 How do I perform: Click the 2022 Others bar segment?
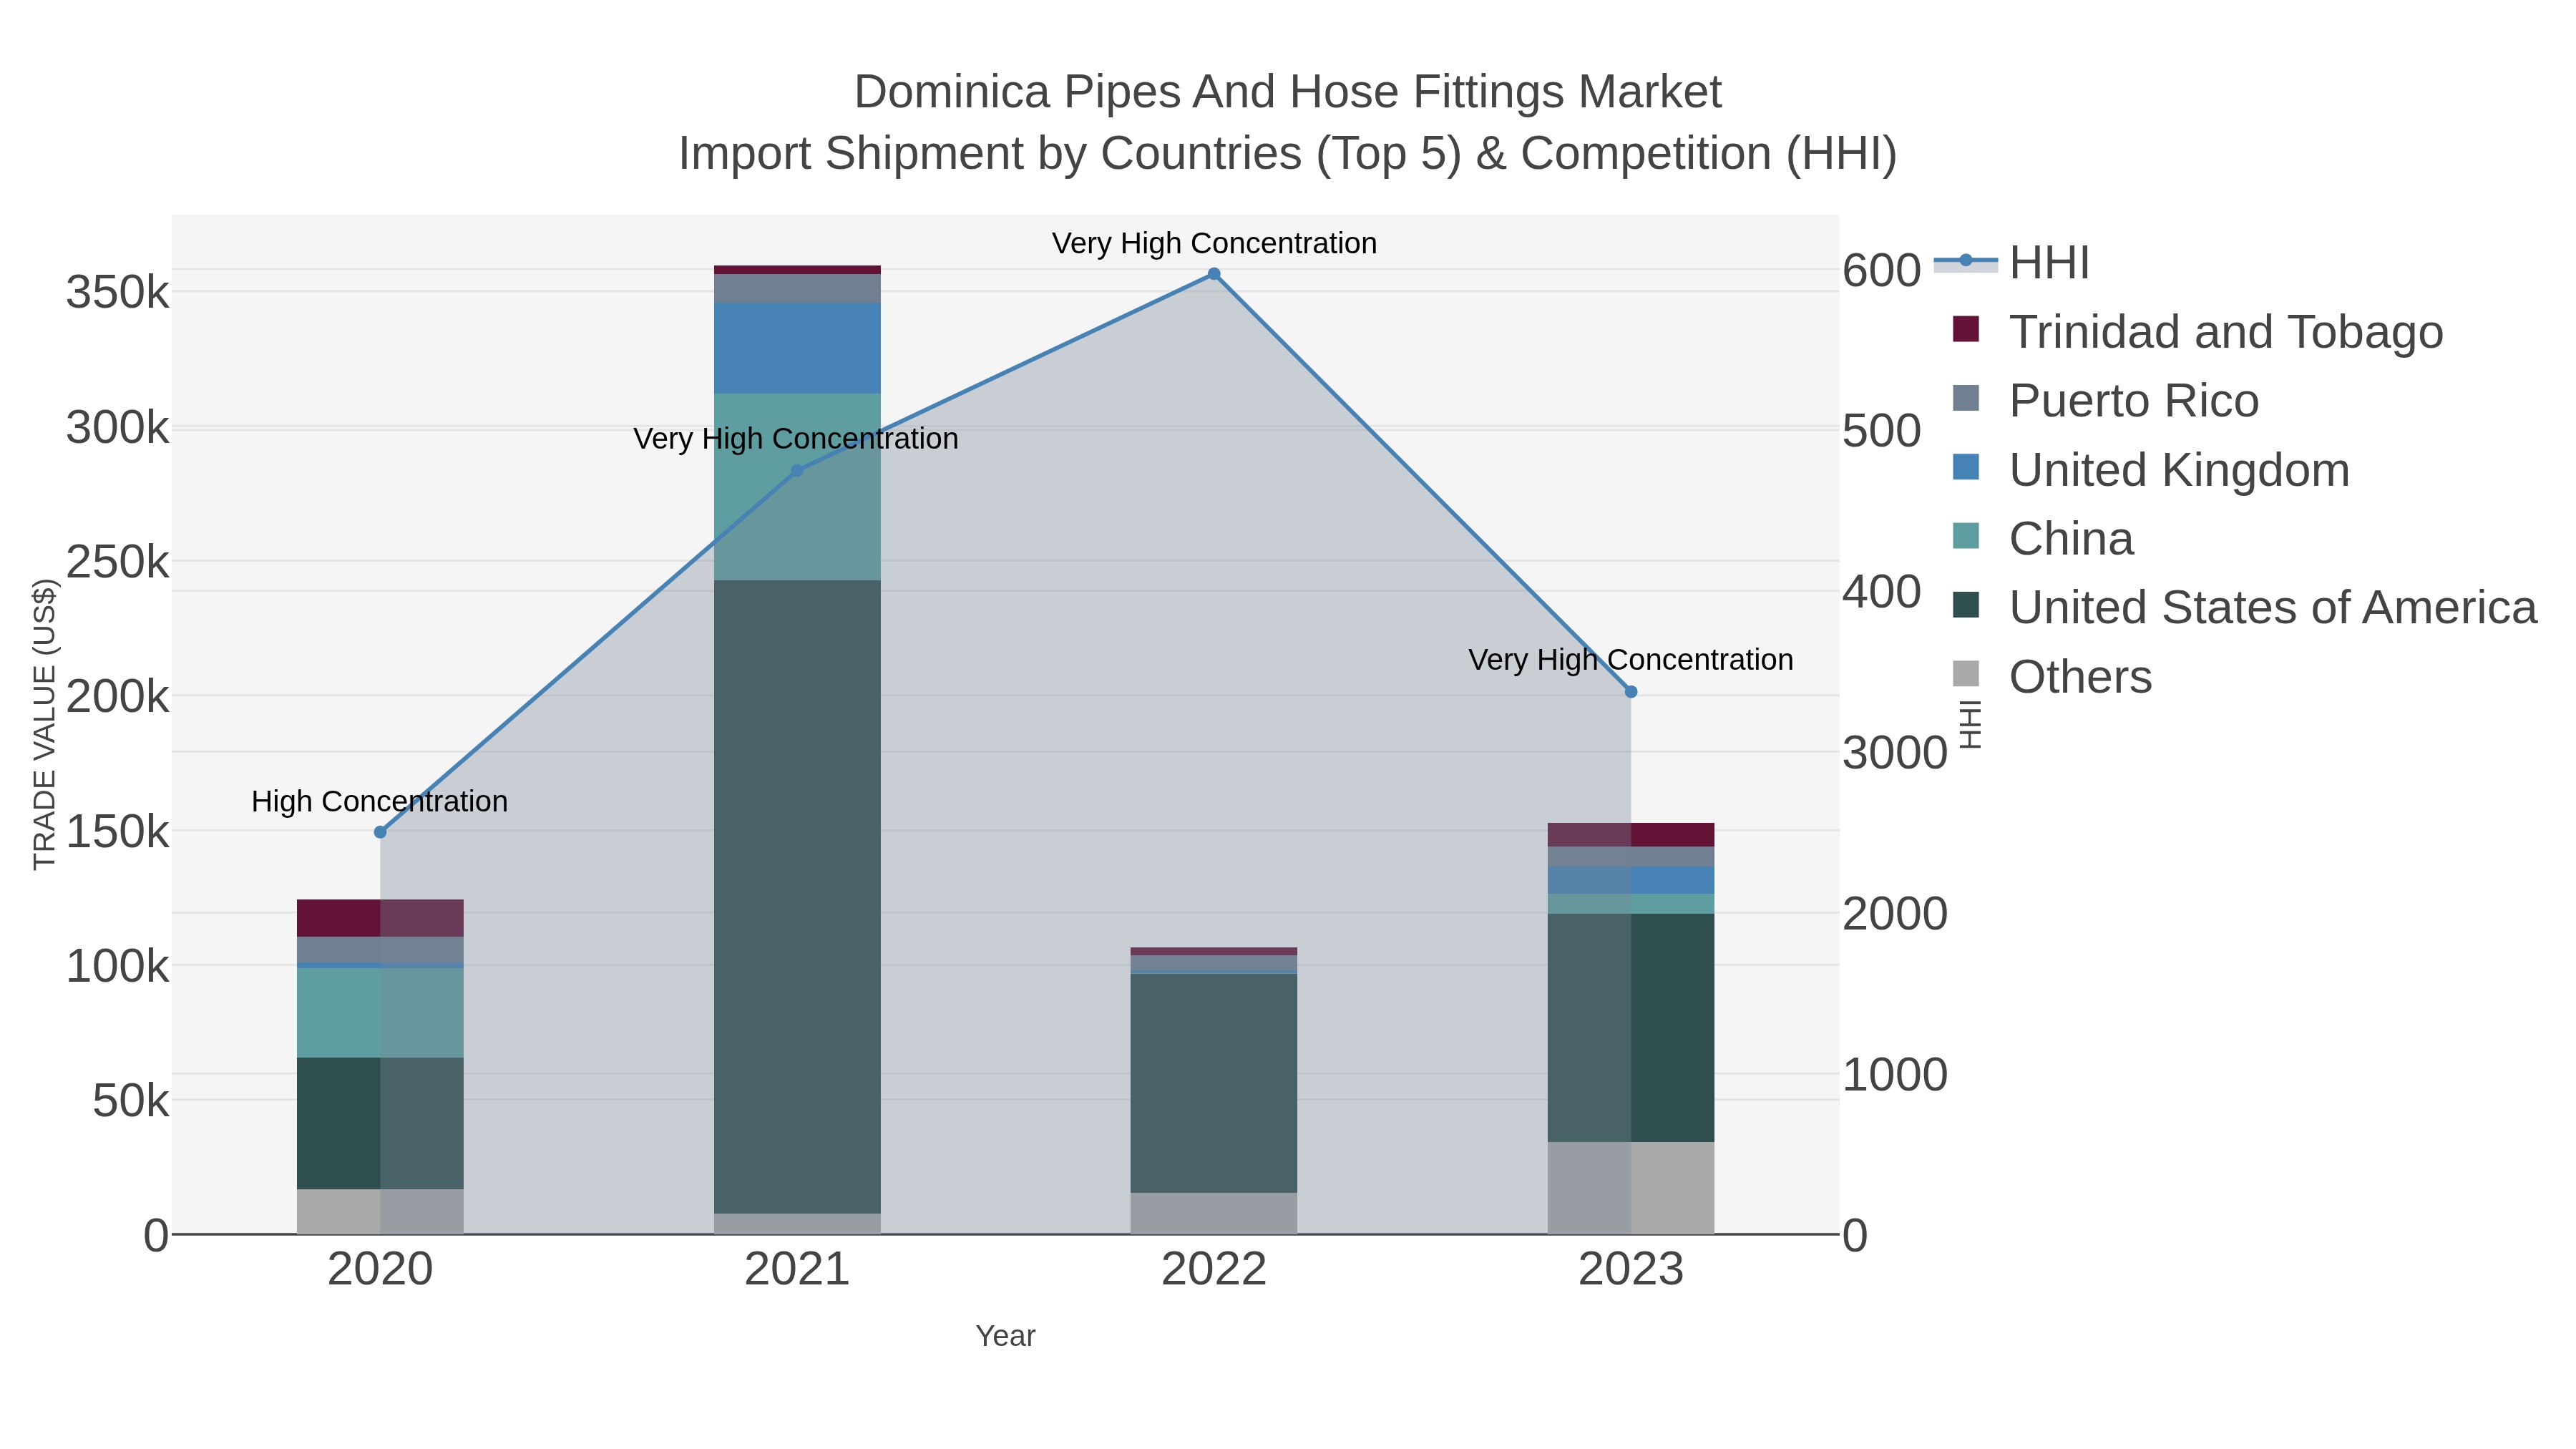[x=1214, y=1213]
